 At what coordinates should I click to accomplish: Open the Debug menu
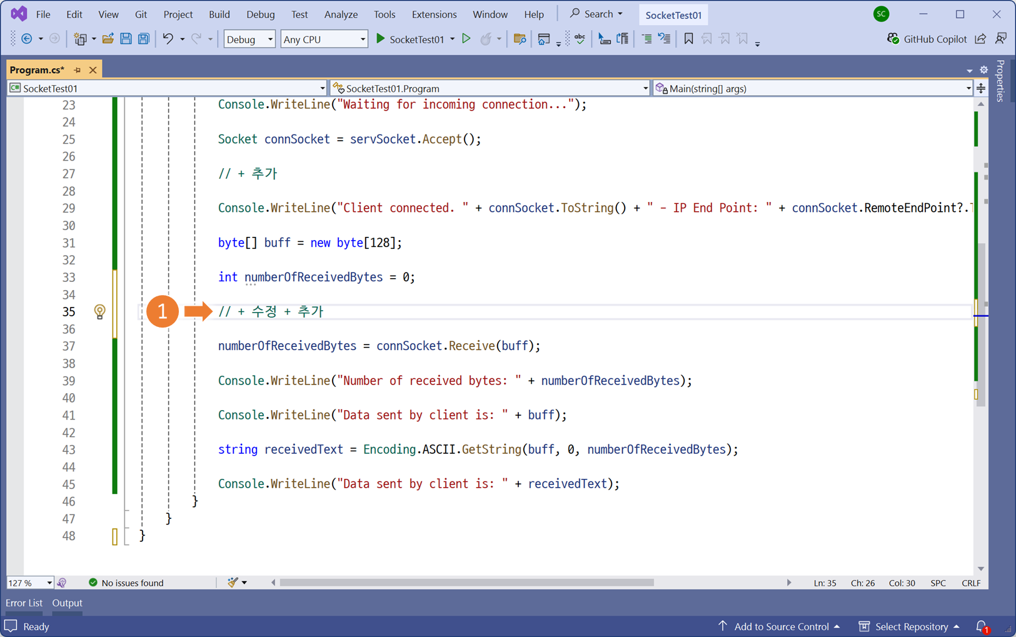260,14
